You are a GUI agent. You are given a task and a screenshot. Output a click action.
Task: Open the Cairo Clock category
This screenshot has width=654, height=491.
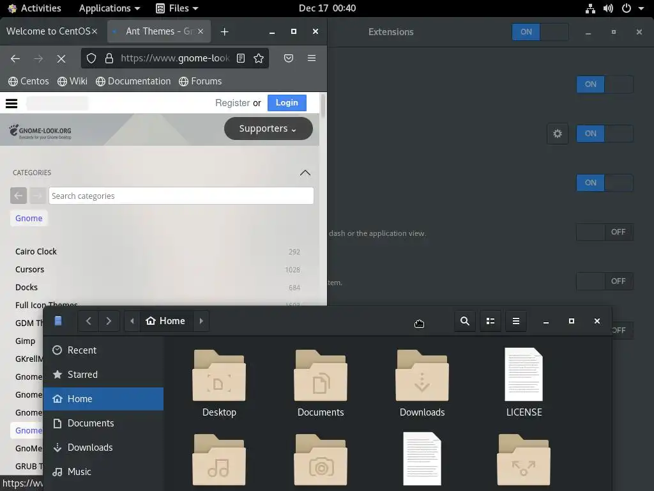pos(36,252)
